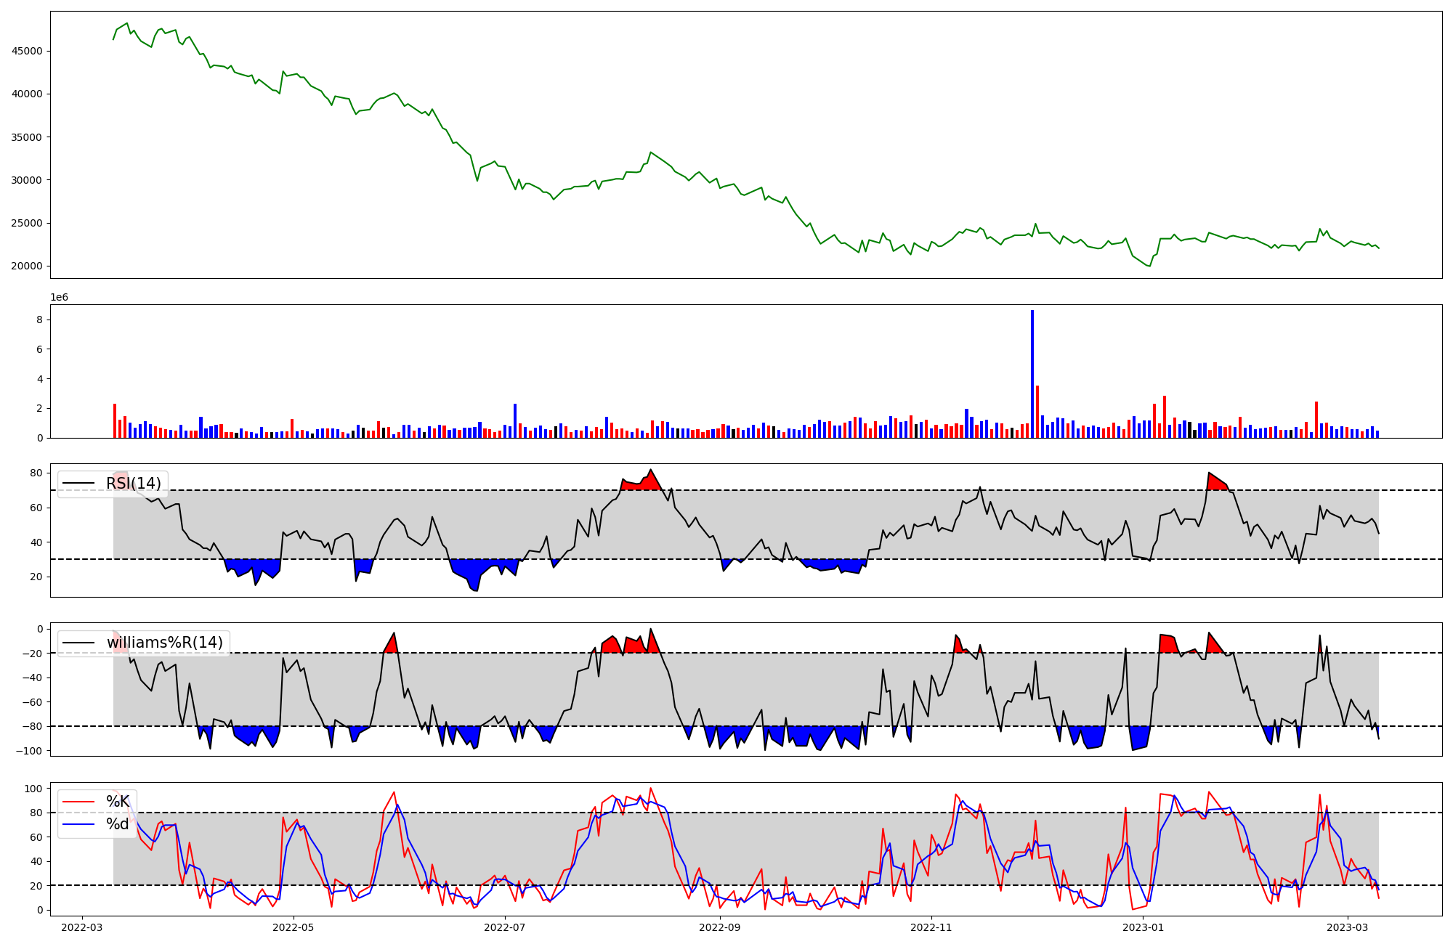
Task: Click the 8 tick label on the volume axis
Action: click(x=39, y=320)
